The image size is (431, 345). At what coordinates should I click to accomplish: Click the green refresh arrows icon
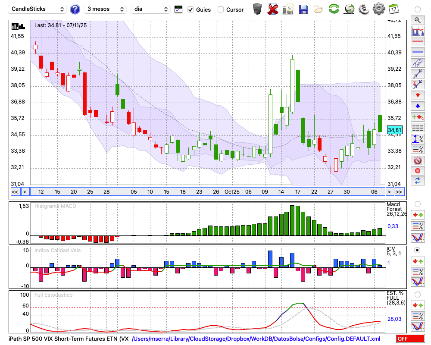click(334, 9)
